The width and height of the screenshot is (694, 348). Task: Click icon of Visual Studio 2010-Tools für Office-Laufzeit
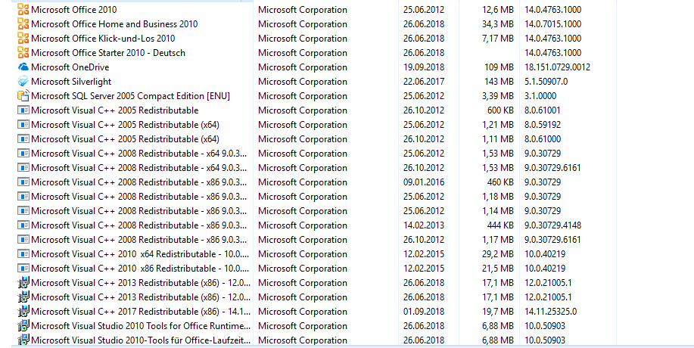pos(23,340)
